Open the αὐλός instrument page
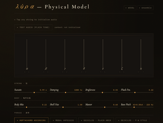This screenshot has width=163, height=123. 130,8
